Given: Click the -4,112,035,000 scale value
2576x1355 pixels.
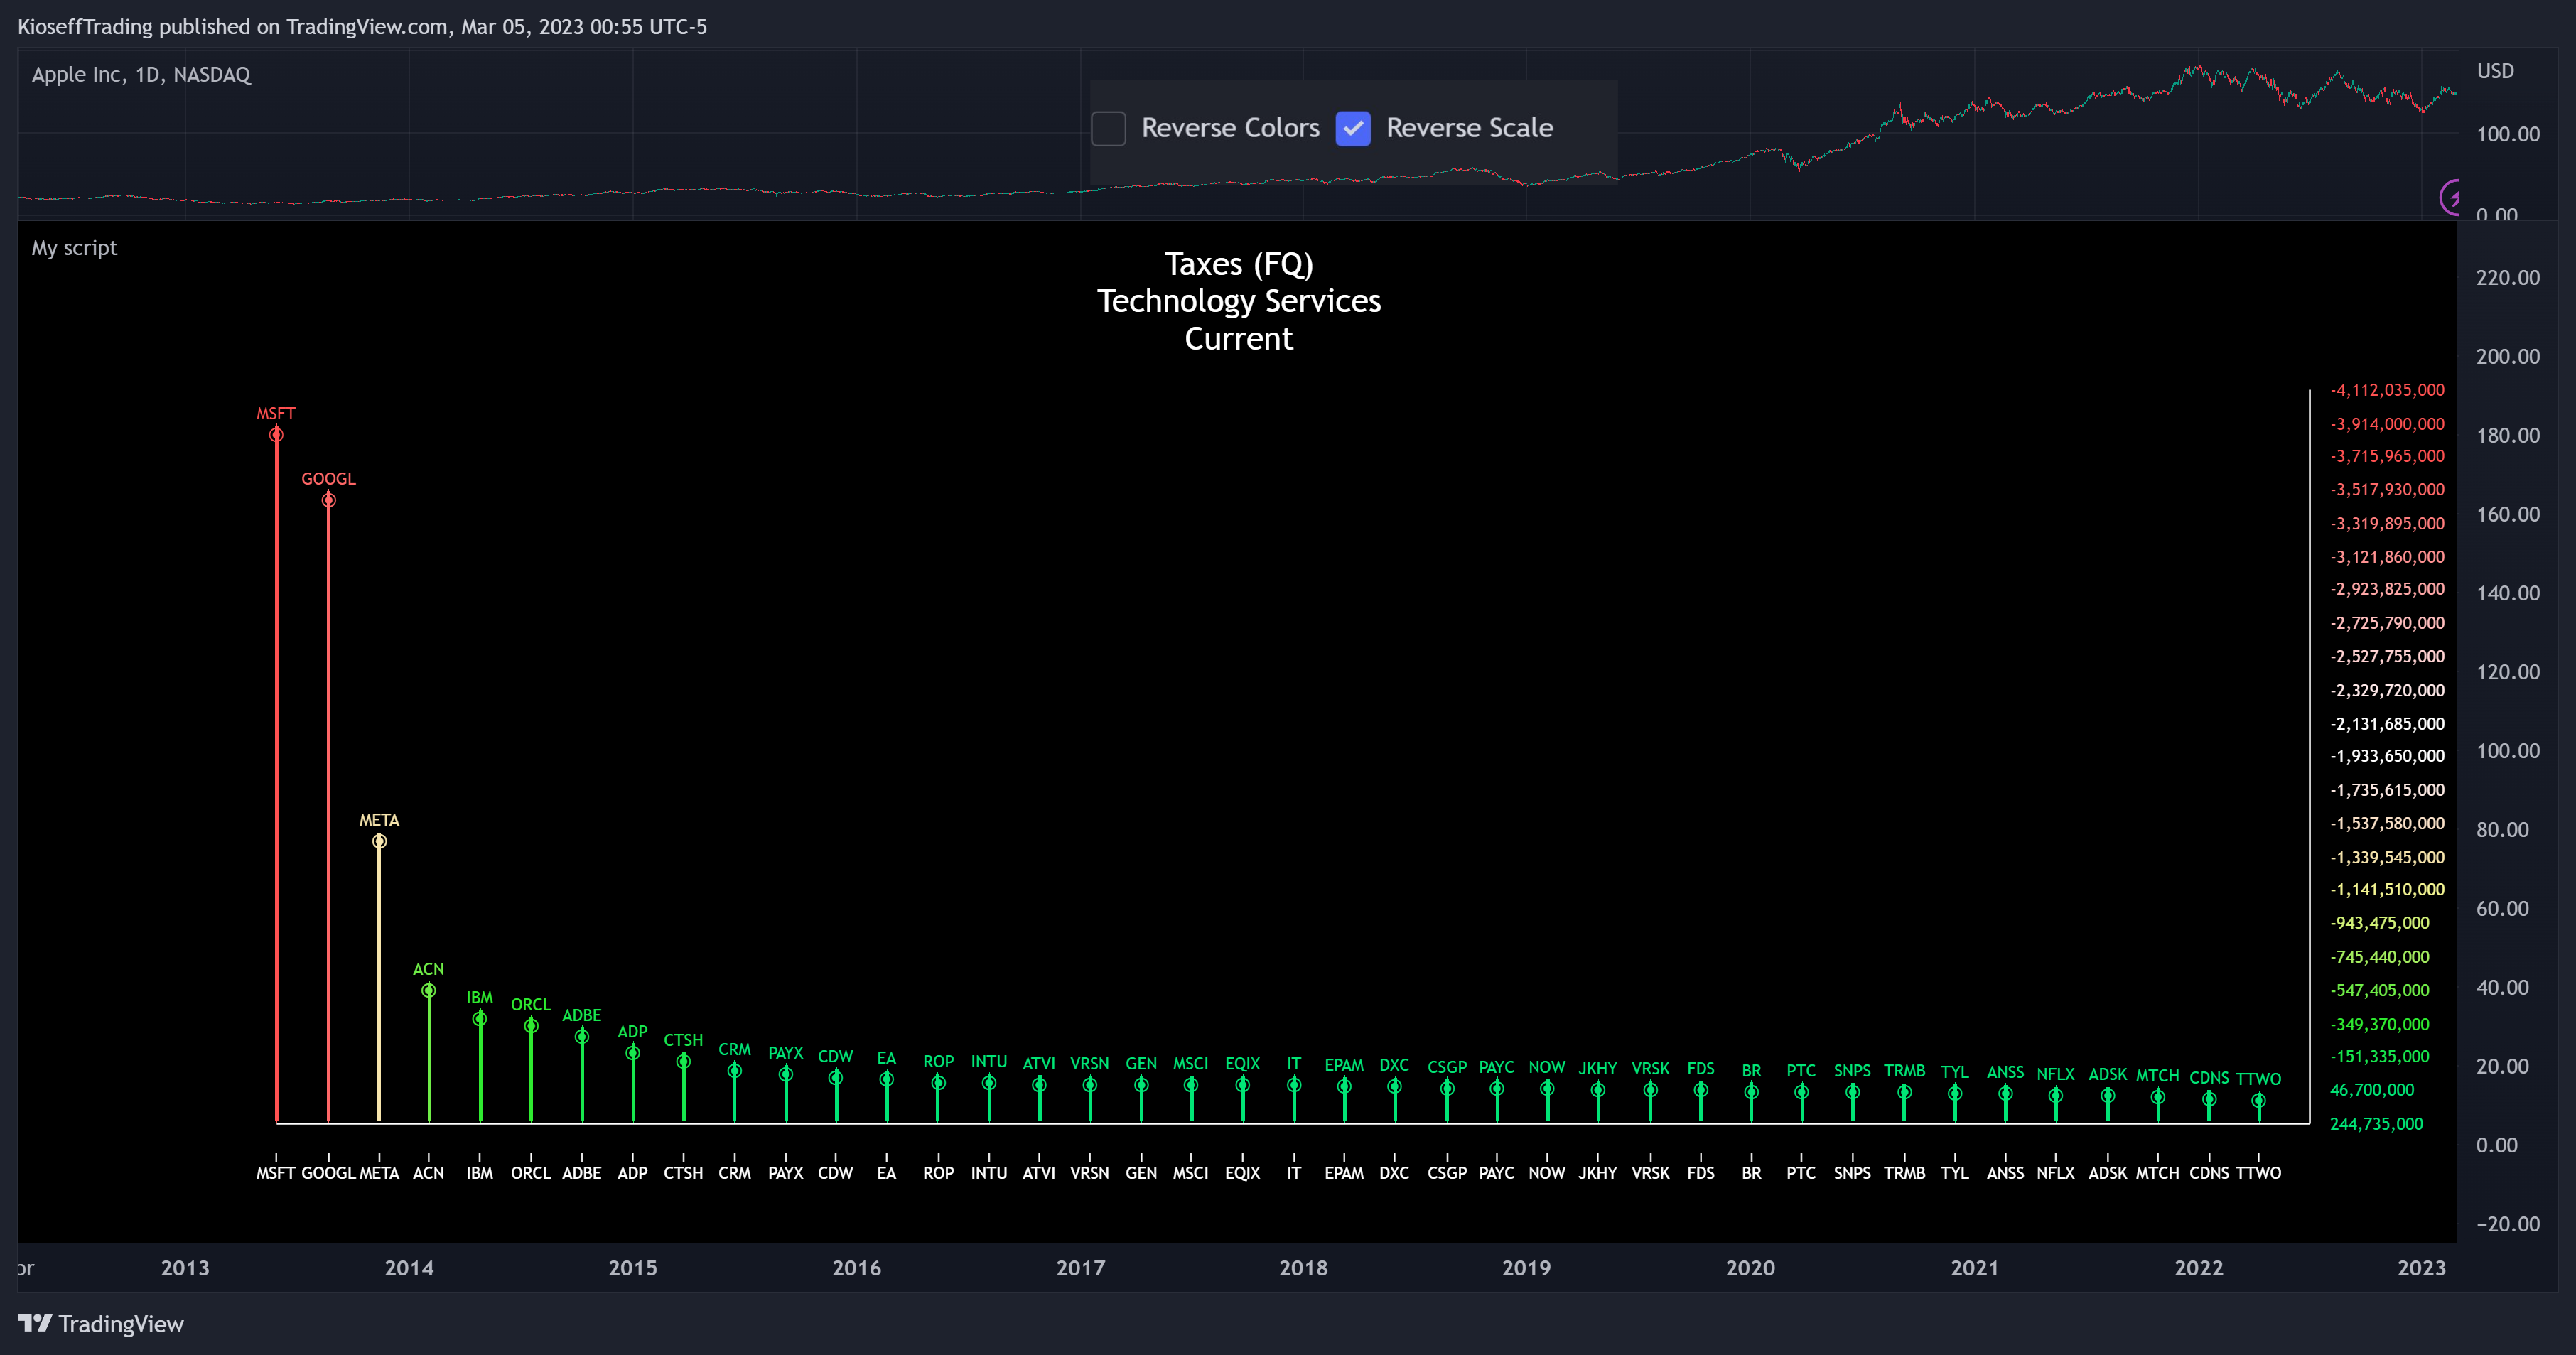Looking at the screenshot, I should click(2387, 390).
